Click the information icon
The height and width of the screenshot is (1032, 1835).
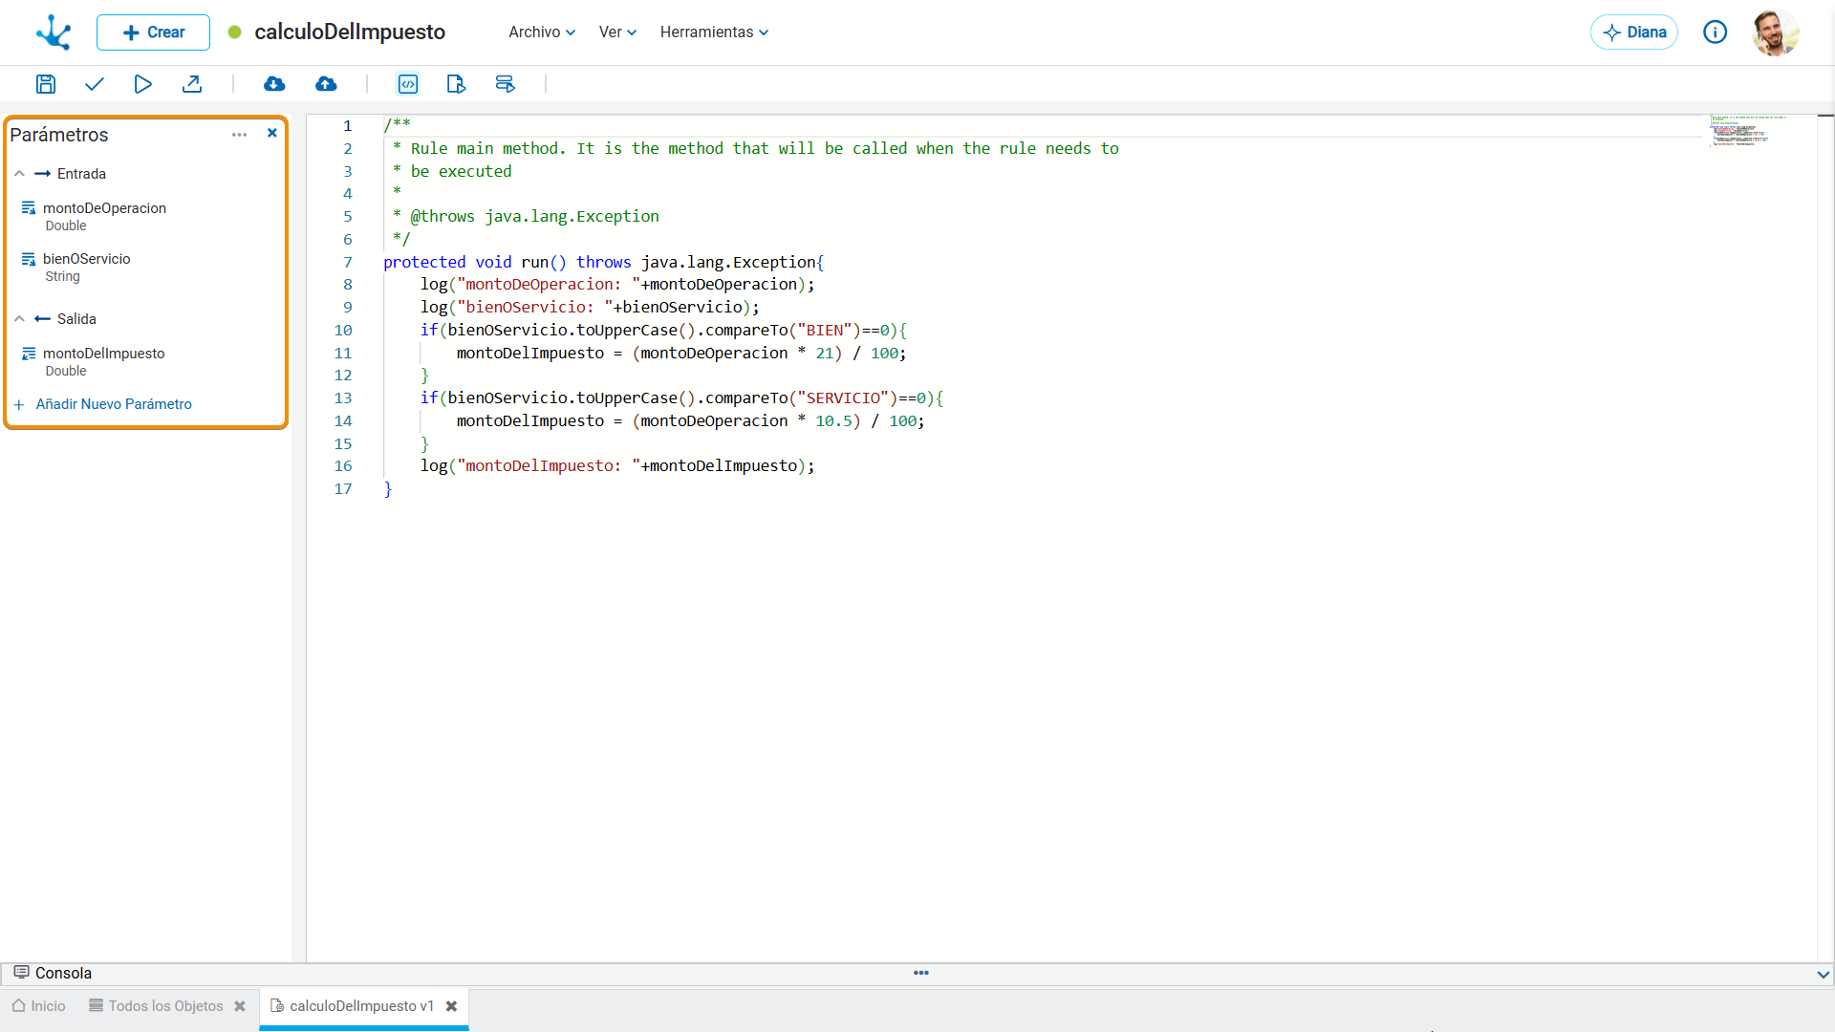coord(1716,32)
